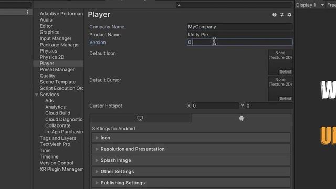Open Ads under Services

tap(49, 101)
